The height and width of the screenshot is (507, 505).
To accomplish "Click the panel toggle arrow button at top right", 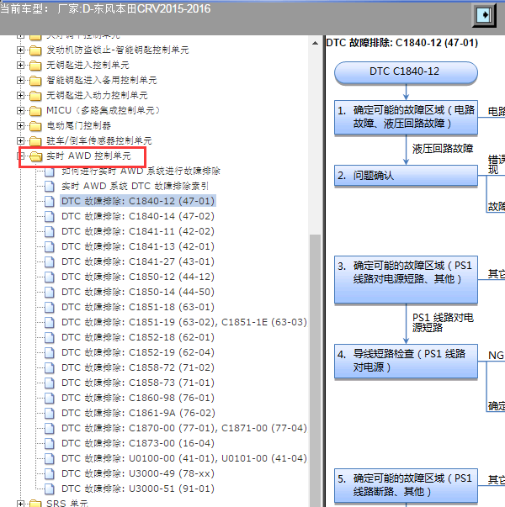I will [x=484, y=15].
